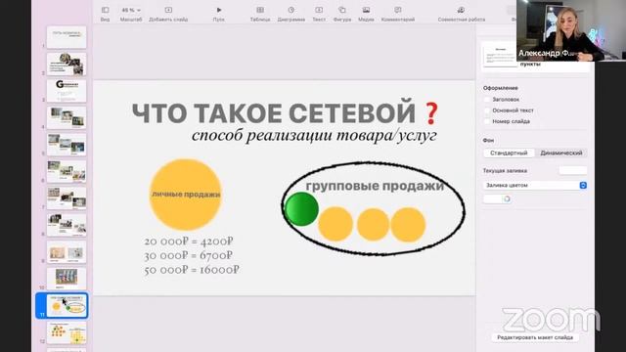Open the color wheel picker under fill dropdown

[507, 198]
